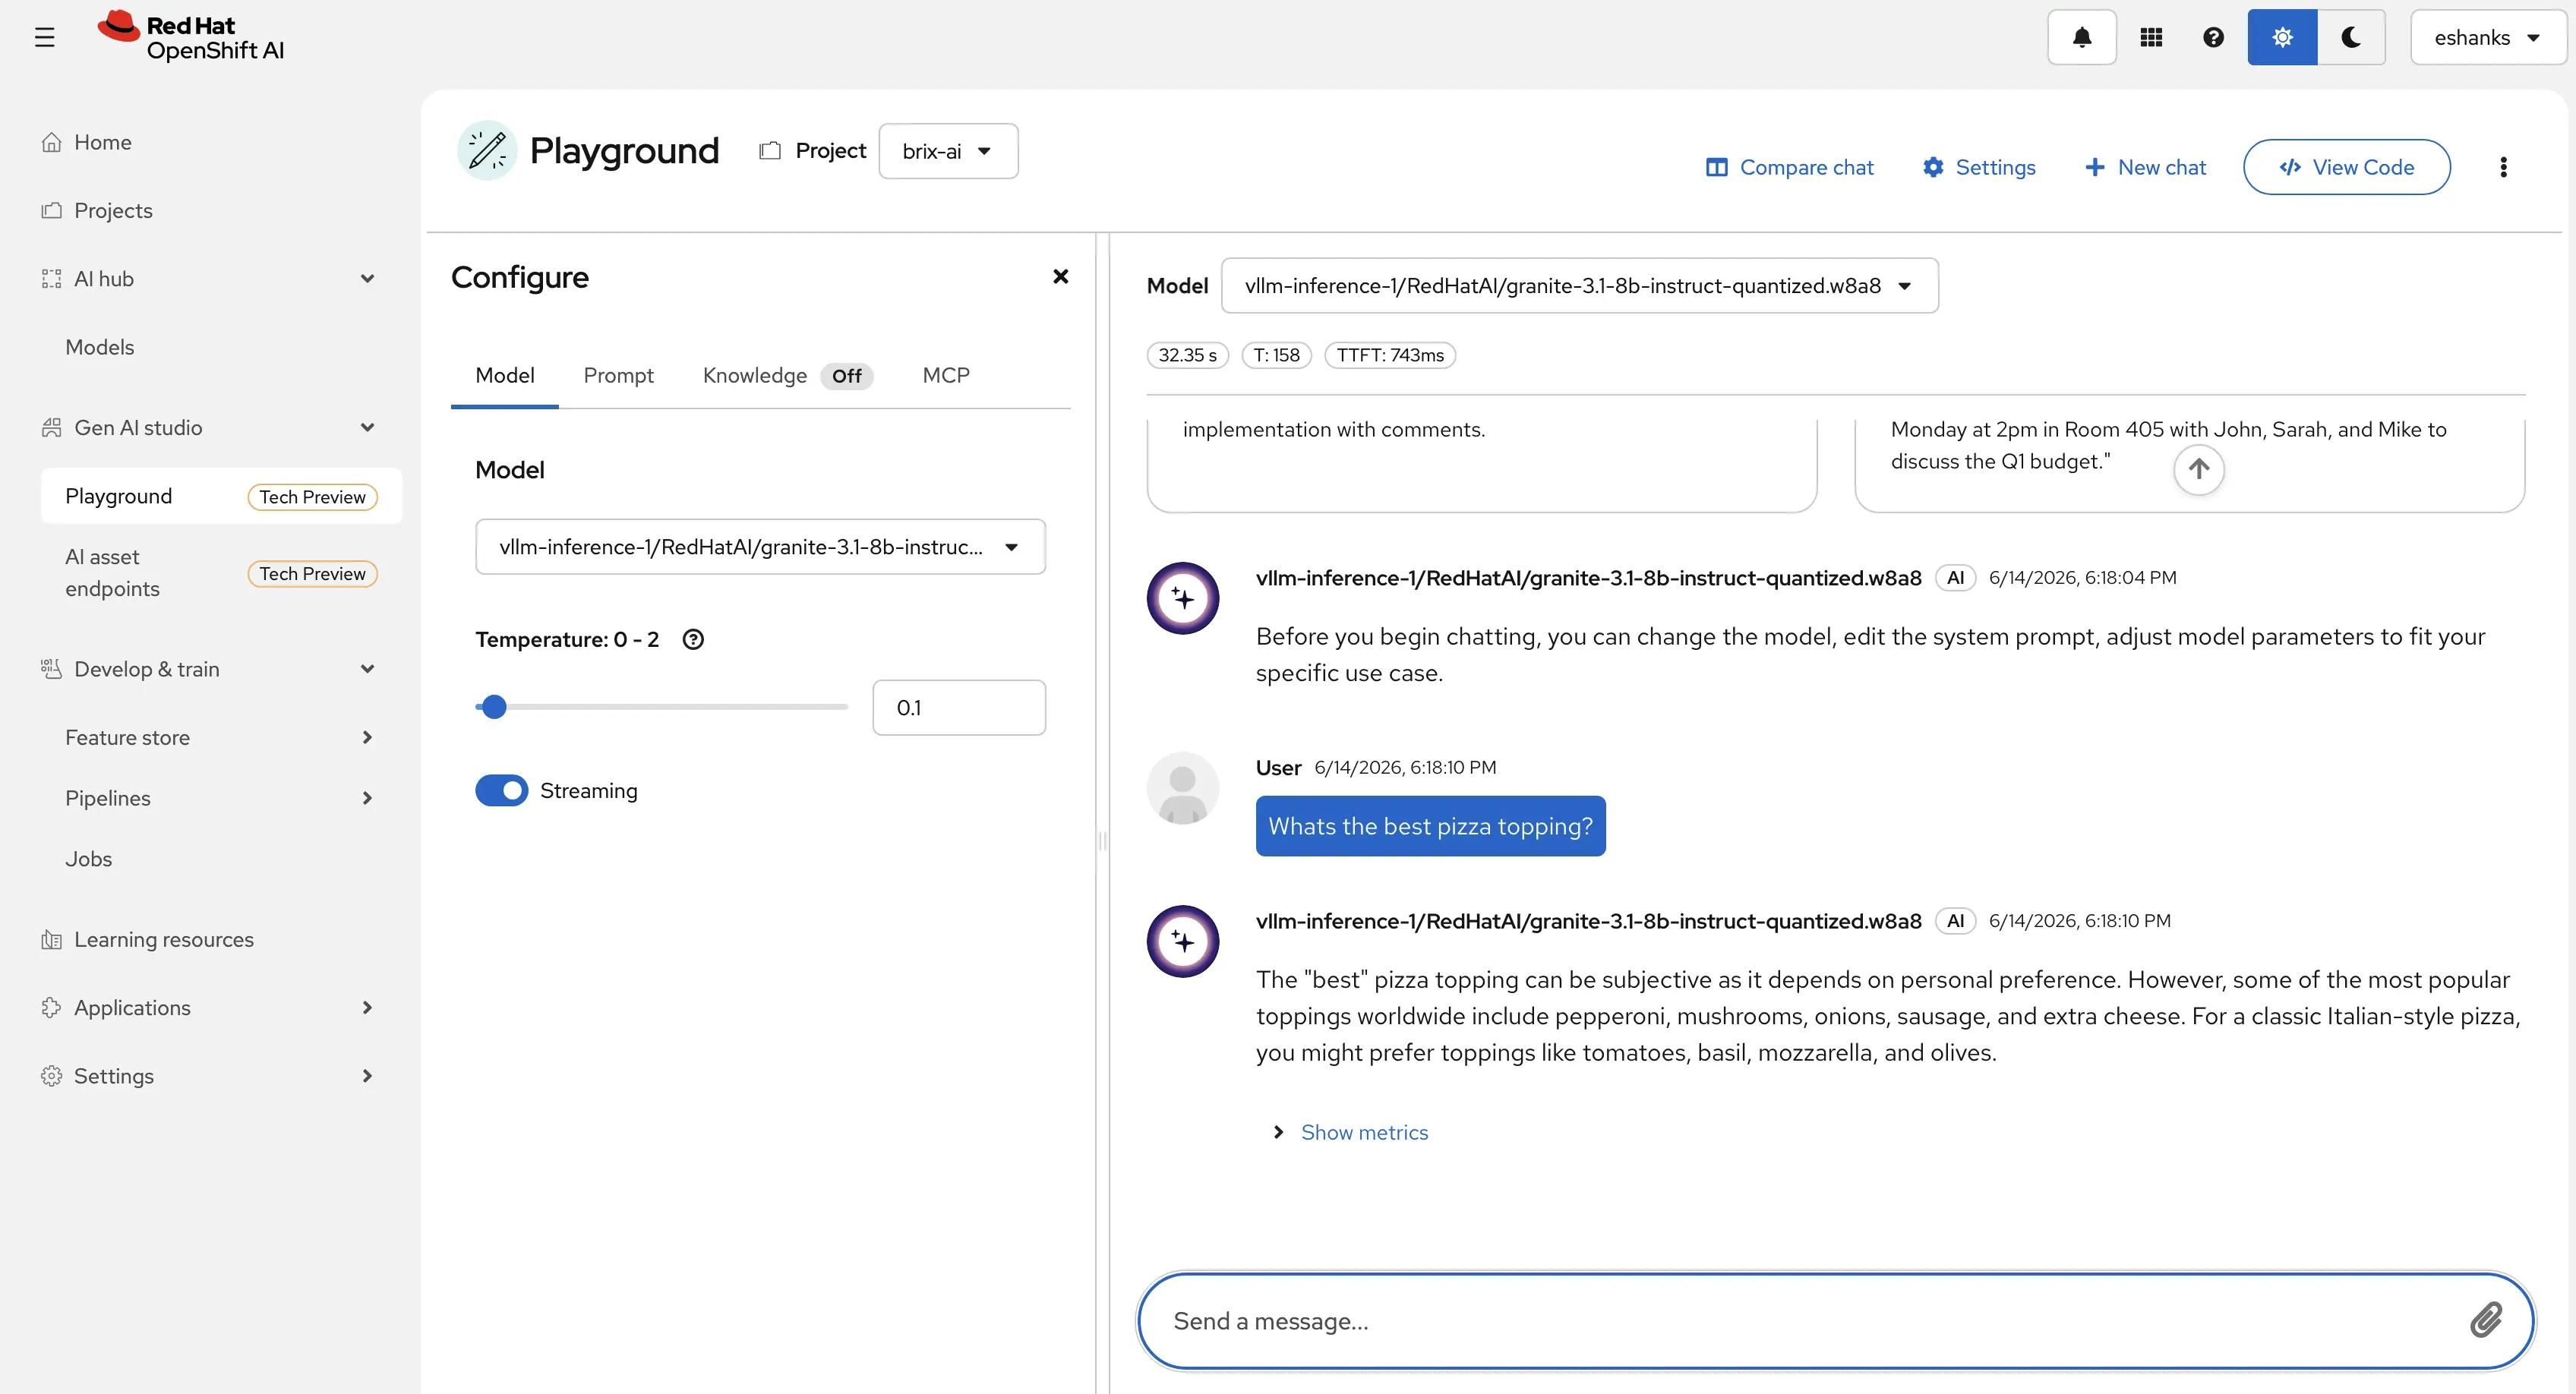The image size is (2576, 1394).
Task: Click the User avatar icon
Action: pyautogui.click(x=1183, y=788)
